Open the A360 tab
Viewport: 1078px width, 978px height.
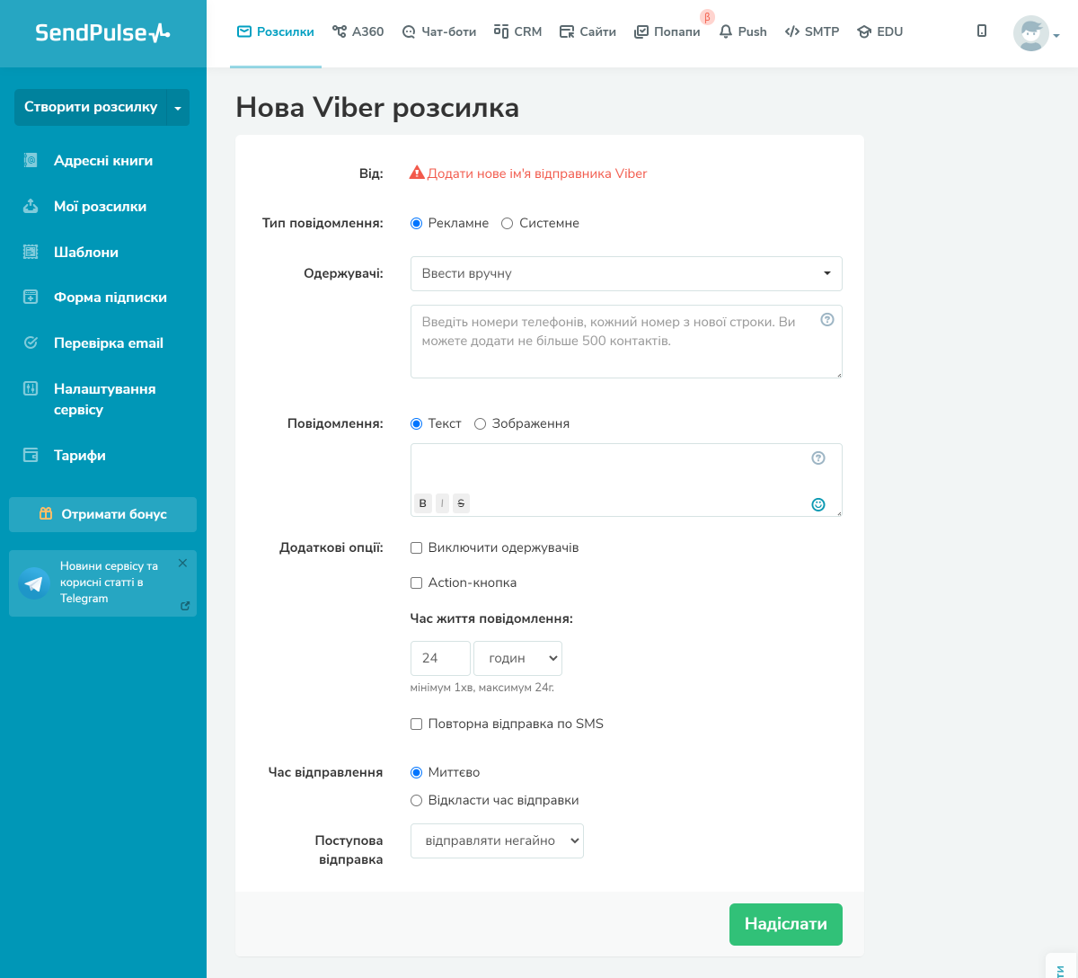358,31
